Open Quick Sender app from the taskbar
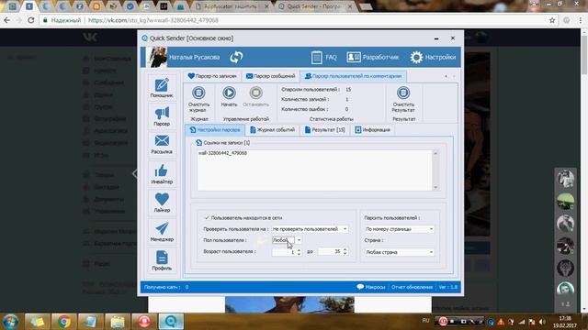The height and width of the screenshot is (330, 588). [171, 322]
